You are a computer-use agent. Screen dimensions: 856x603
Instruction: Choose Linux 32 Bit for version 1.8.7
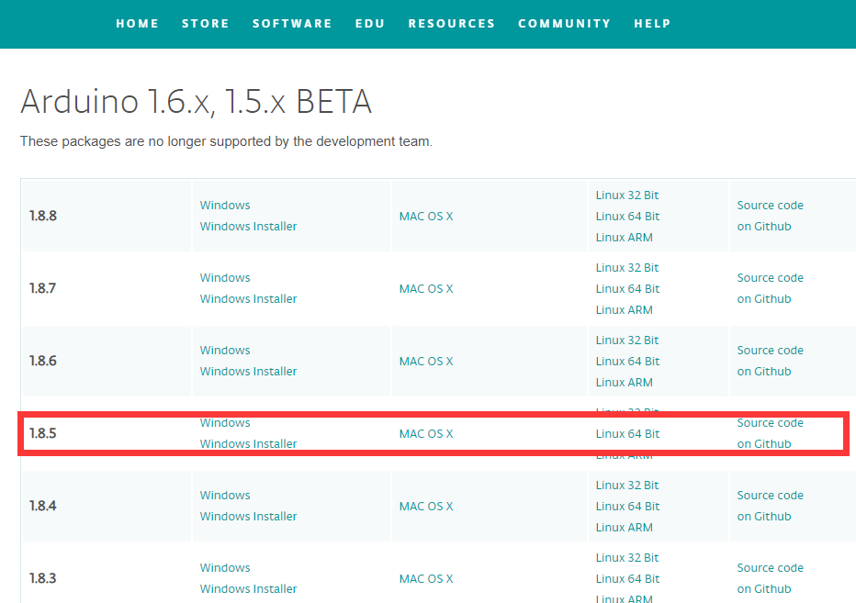(x=626, y=268)
